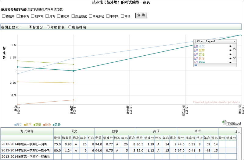Click the 查询 query button

[141, 16]
